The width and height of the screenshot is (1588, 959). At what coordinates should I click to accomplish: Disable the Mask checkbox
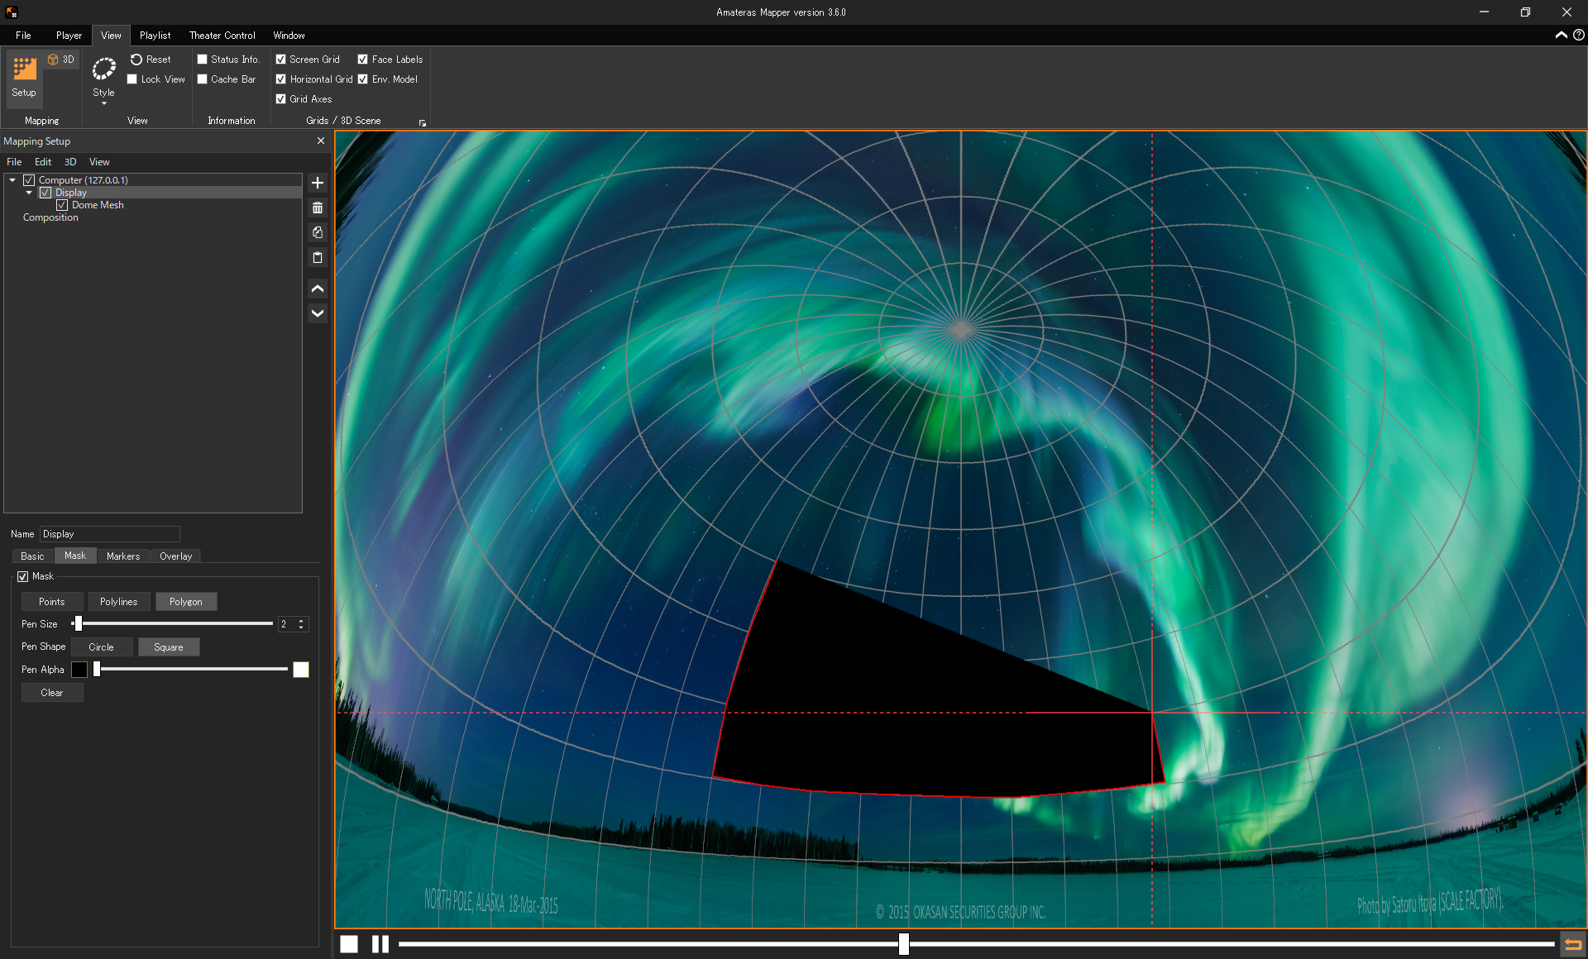23,576
